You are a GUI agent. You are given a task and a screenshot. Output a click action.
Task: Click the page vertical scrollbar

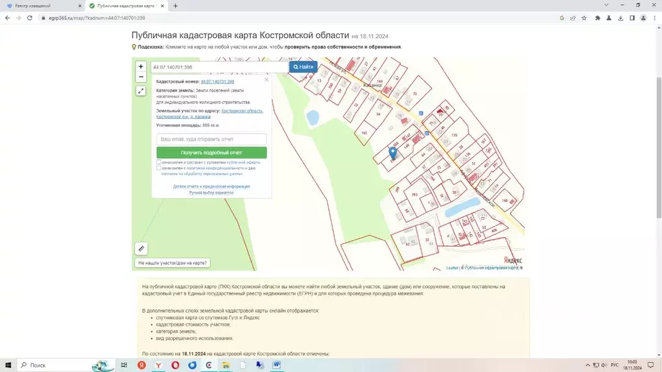[x=659, y=148]
